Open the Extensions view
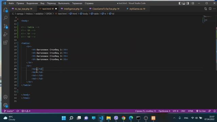This screenshot has height=122, width=217. pos(5,42)
